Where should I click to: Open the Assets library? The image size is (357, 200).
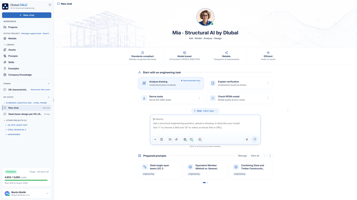point(27,50)
